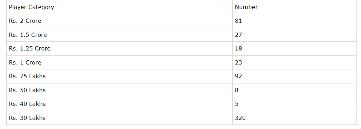This screenshot has width=361, height=129.
Task: Click the number 18 value
Action: 238,49
